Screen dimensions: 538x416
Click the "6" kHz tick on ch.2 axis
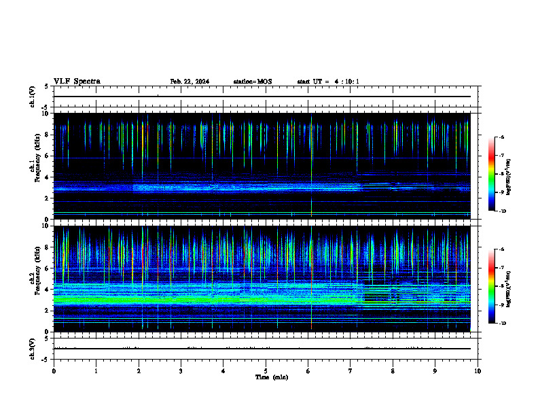click(x=48, y=268)
